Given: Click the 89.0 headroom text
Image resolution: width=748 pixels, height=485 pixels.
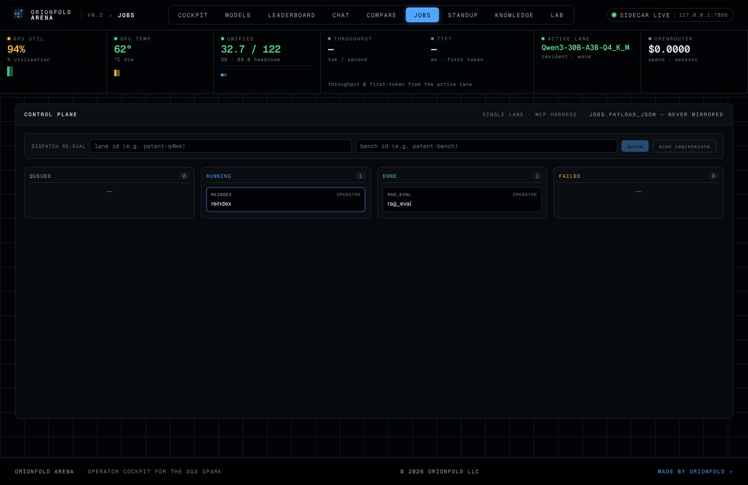Looking at the screenshot, I should (259, 60).
